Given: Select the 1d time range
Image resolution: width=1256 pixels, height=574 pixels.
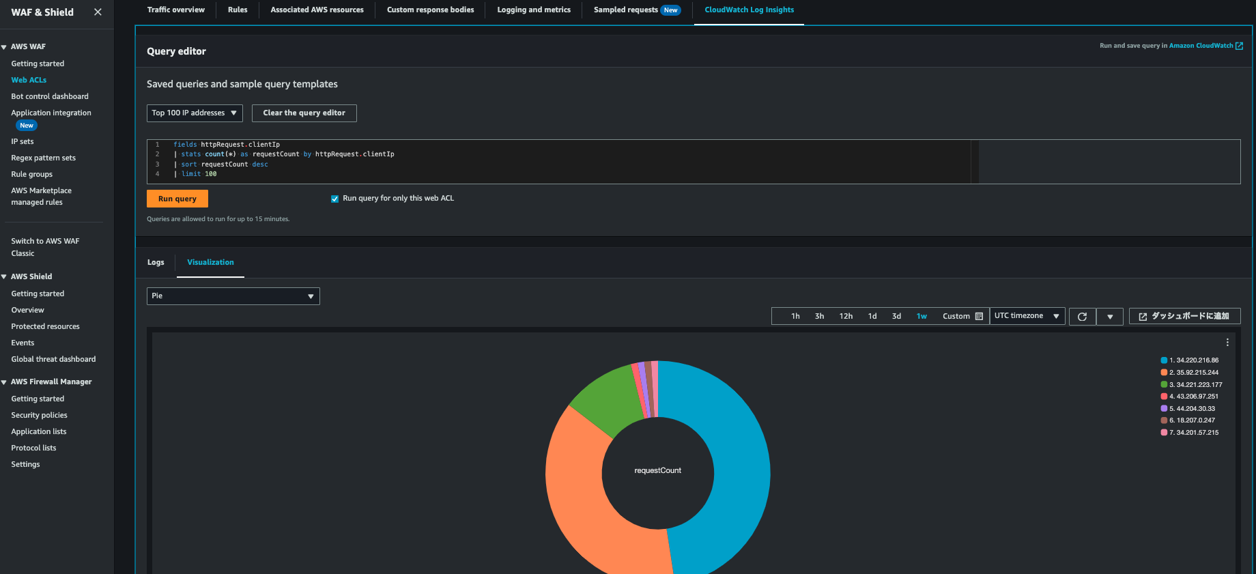Looking at the screenshot, I should (x=872, y=317).
